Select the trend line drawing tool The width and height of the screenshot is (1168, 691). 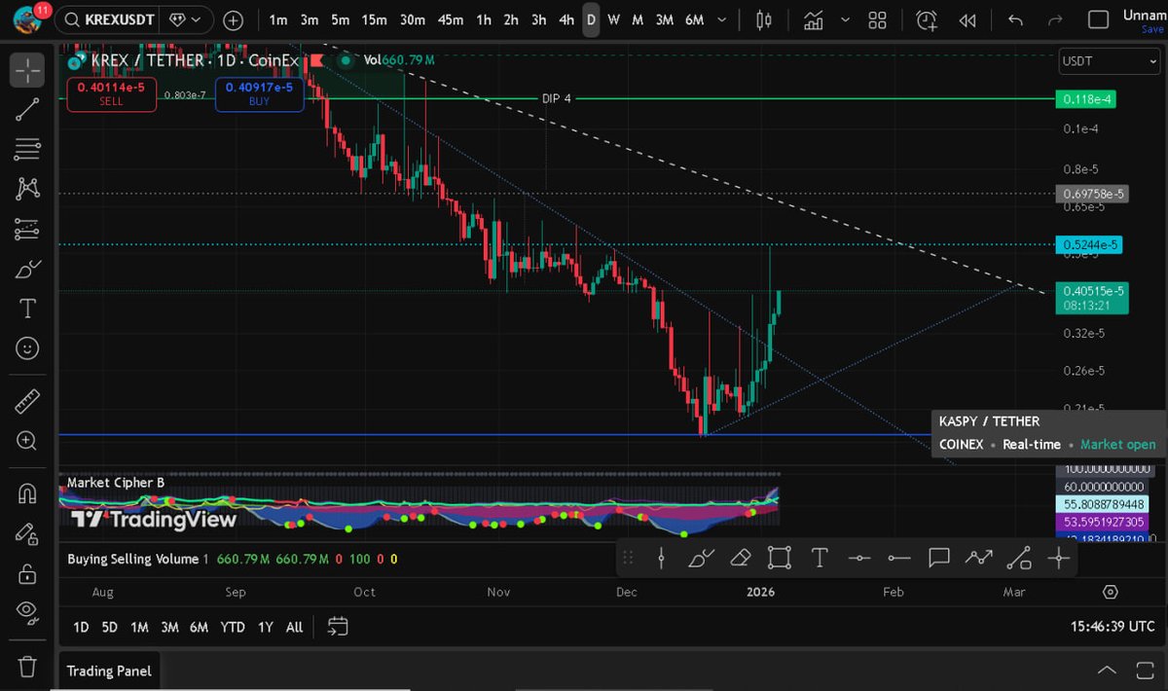27,109
